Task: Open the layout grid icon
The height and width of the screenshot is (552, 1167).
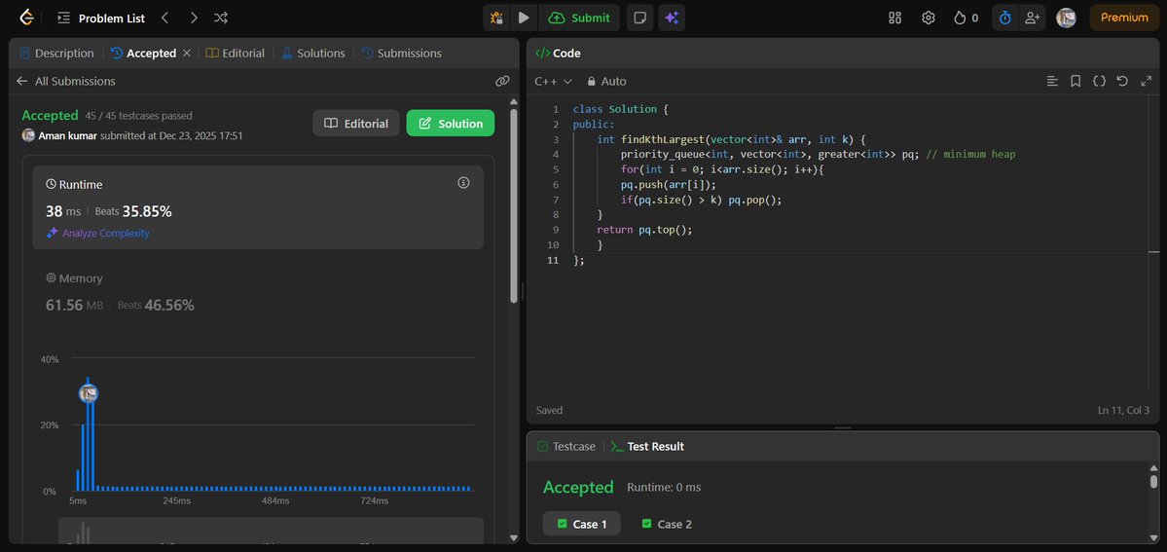Action: (x=895, y=18)
